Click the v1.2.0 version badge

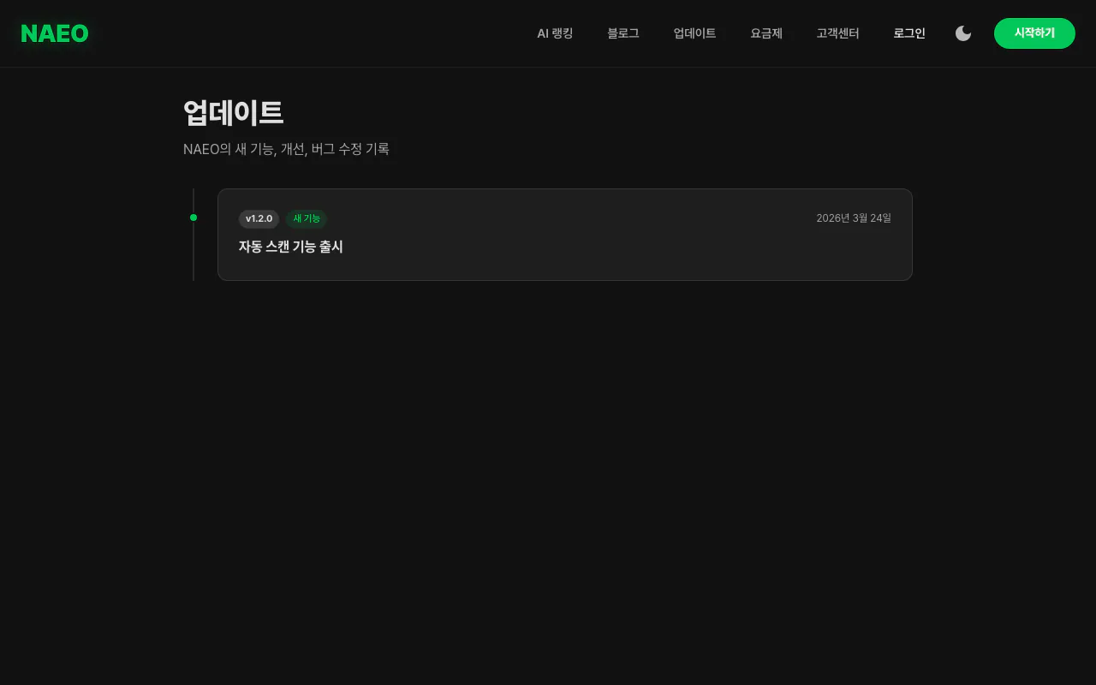[259, 219]
